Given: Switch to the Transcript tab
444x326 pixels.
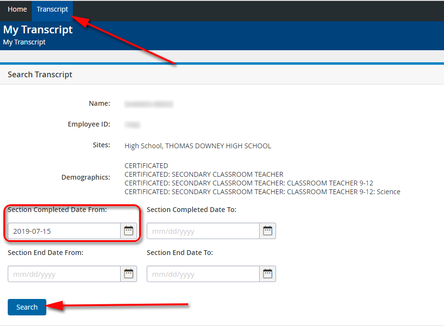Looking at the screenshot, I should [52, 10].
